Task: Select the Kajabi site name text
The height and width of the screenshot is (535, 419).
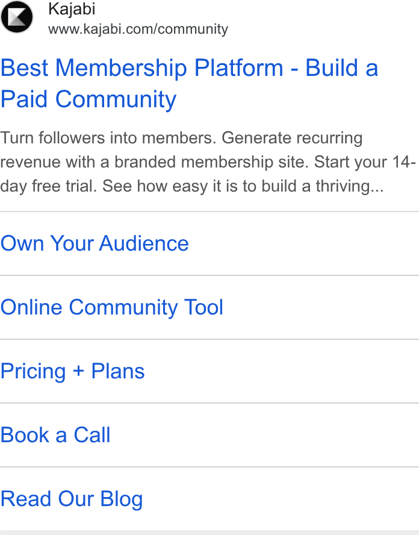Action: click(x=72, y=9)
